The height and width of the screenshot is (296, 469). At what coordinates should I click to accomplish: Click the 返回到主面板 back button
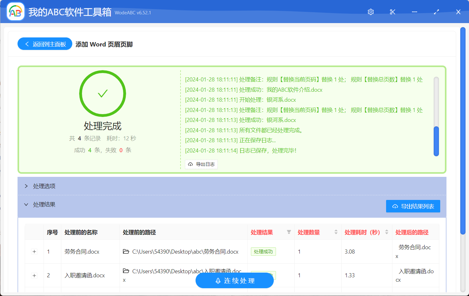click(x=44, y=44)
